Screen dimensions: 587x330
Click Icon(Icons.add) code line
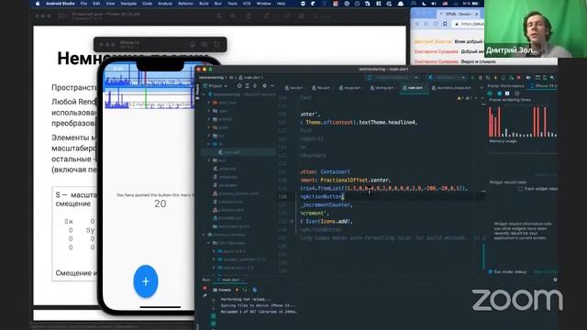tap(327, 221)
